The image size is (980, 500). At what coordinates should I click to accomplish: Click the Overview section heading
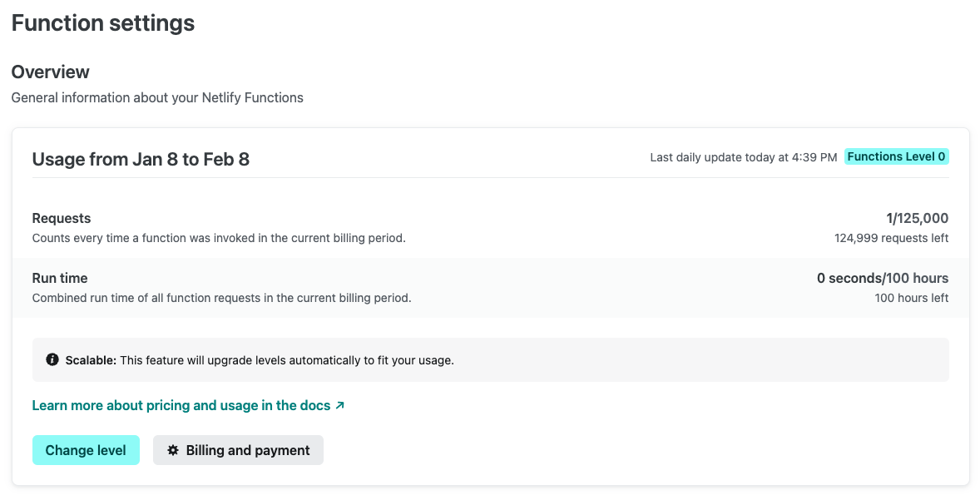(x=50, y=72)
